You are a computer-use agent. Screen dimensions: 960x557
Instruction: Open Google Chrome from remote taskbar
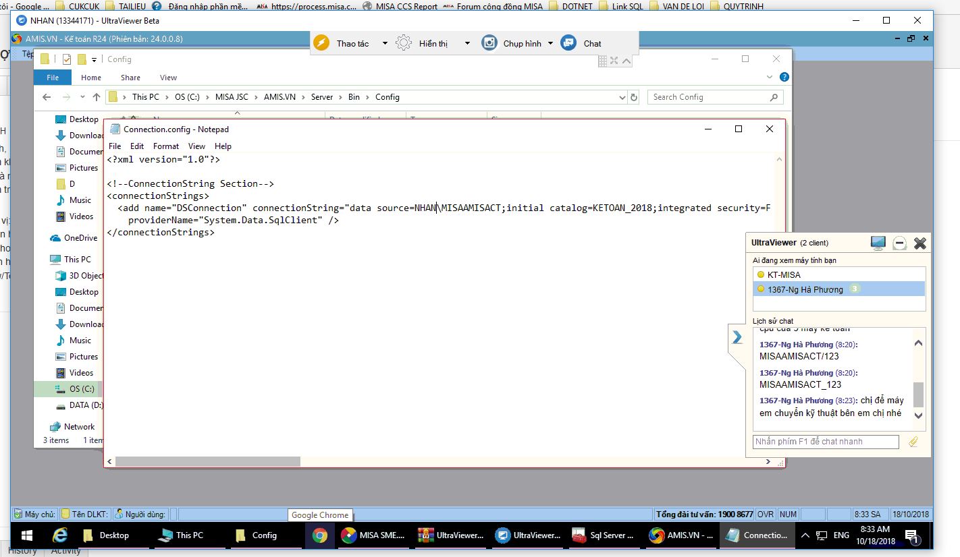(319, 535)
